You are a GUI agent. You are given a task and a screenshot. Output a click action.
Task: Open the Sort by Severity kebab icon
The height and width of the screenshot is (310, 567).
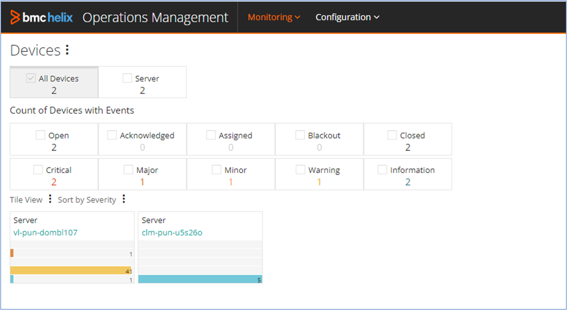click(124, 199)
